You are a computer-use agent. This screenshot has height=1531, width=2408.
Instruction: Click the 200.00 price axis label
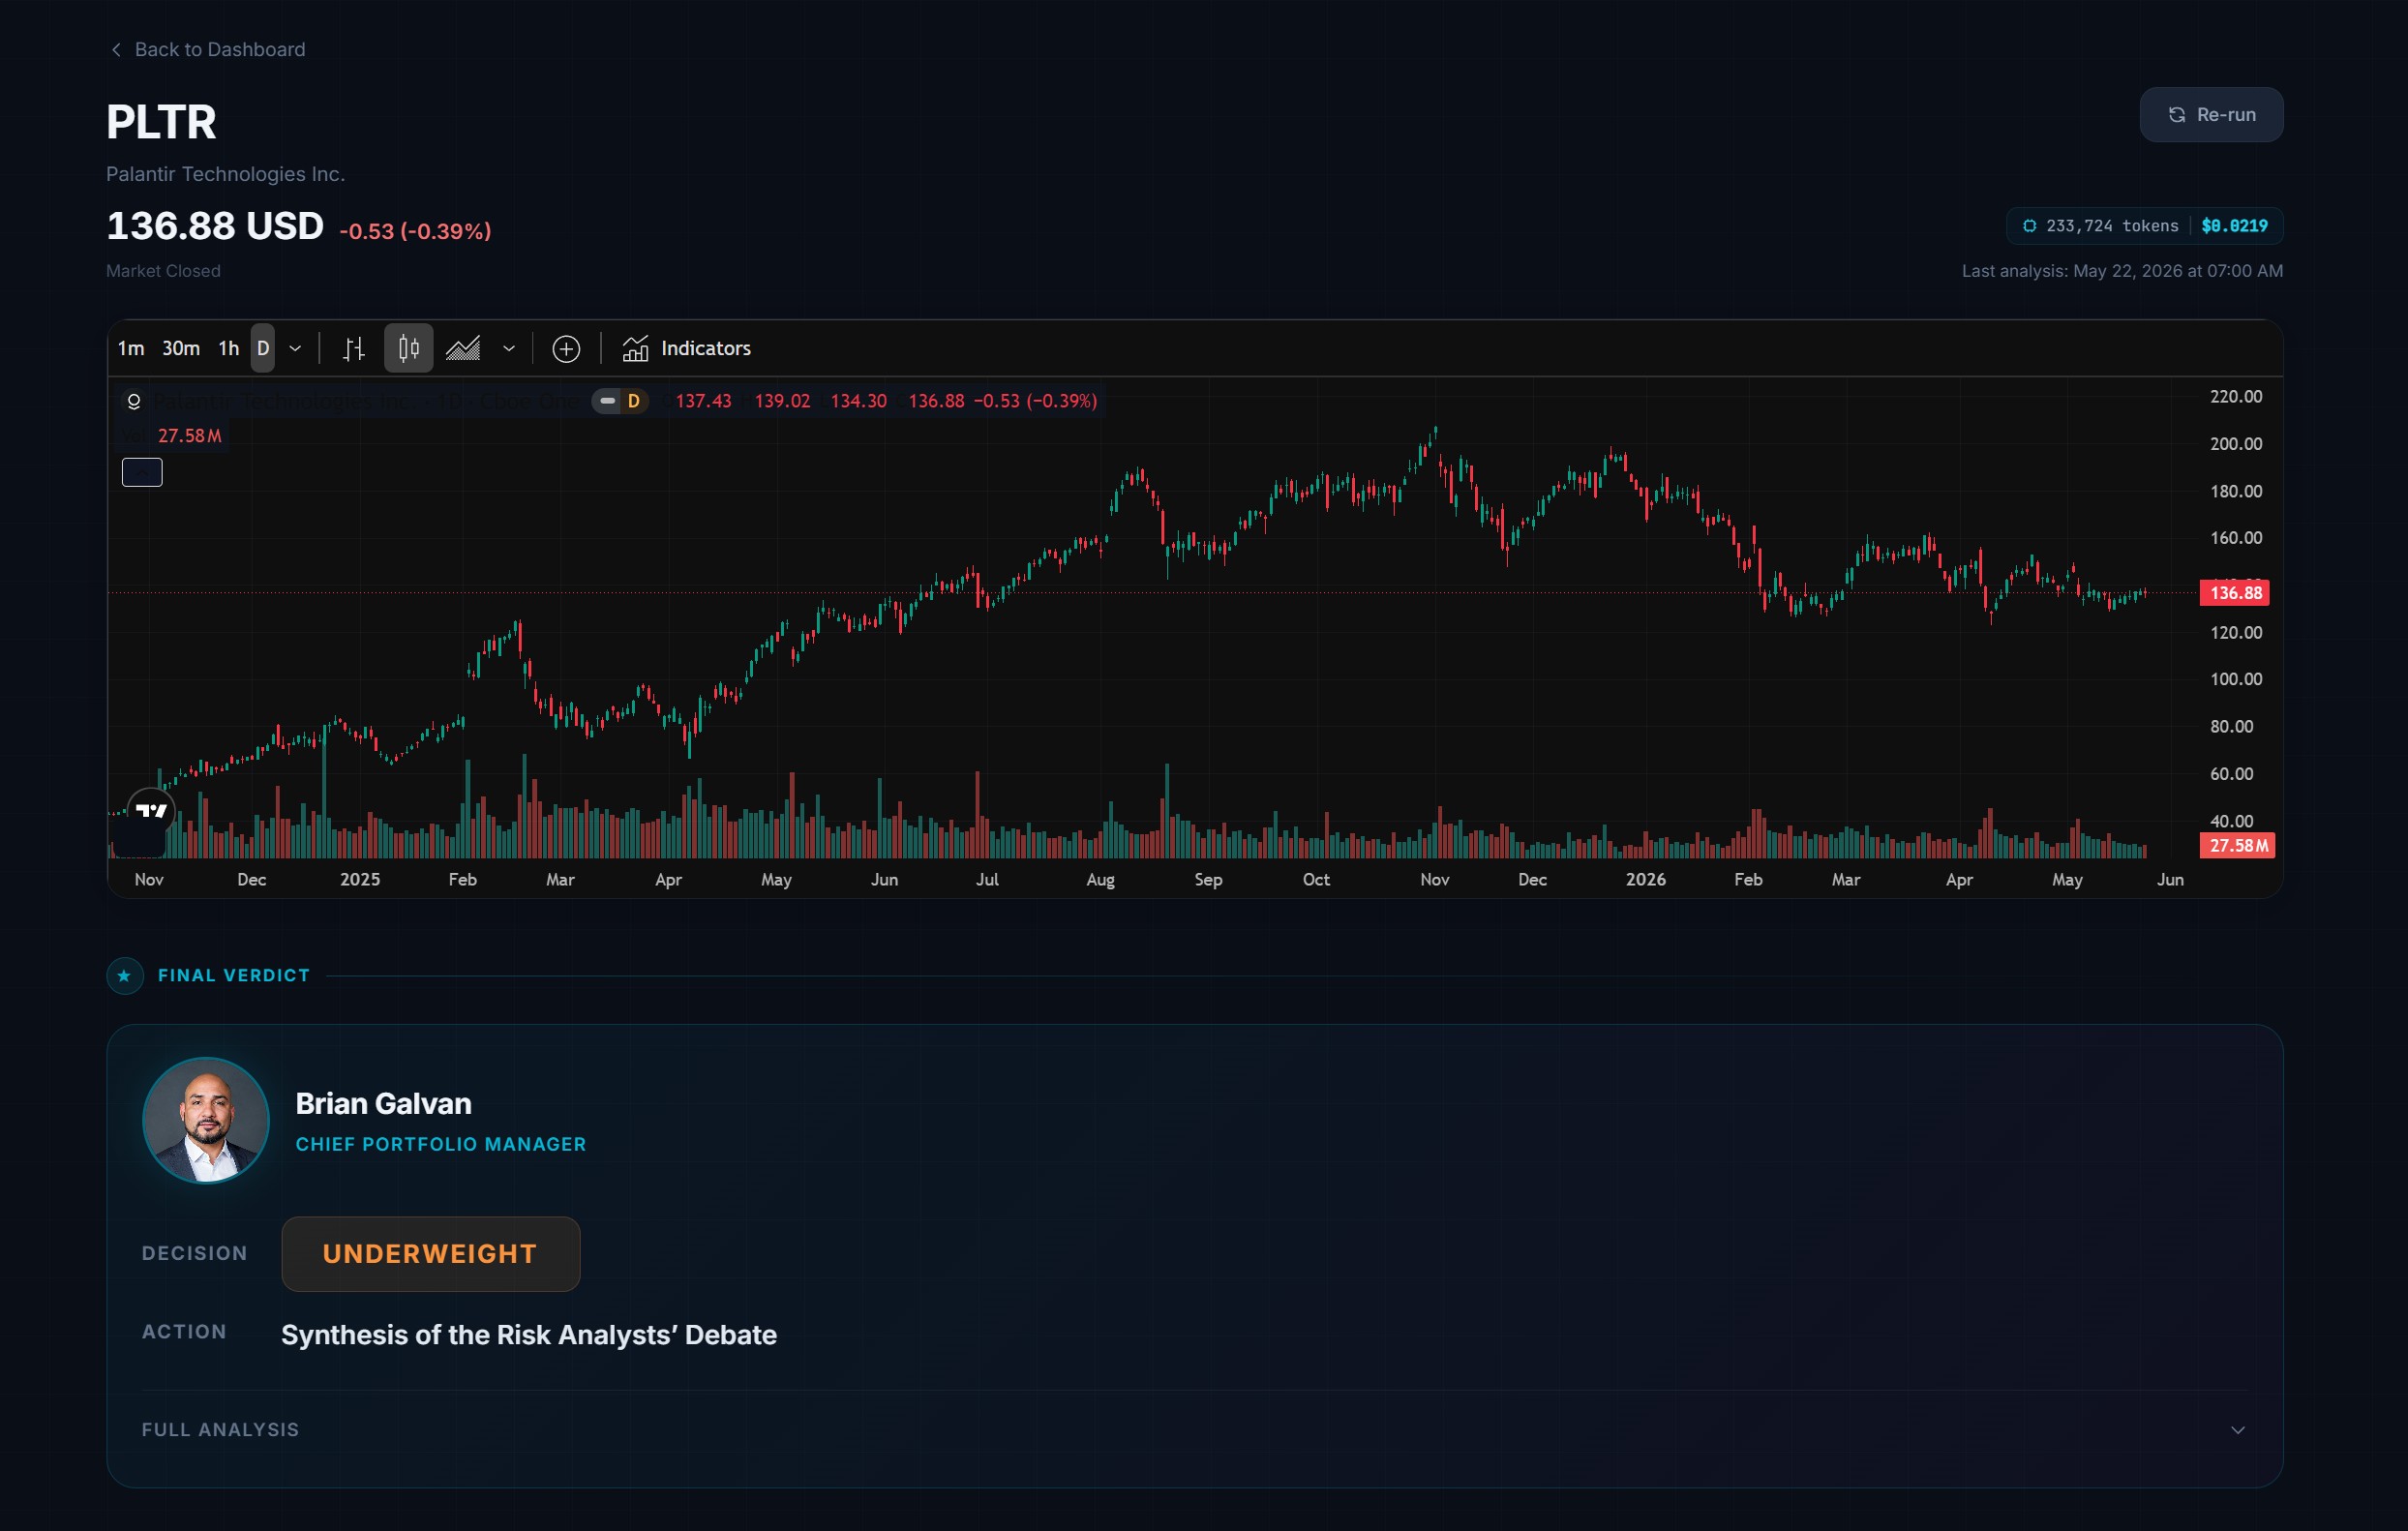click(x=2236, y=444)
